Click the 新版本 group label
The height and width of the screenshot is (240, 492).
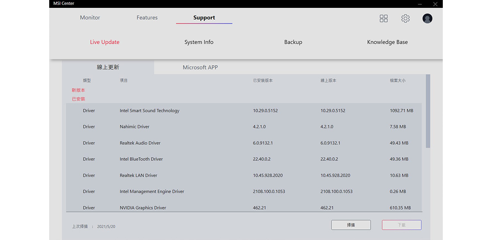78,90
